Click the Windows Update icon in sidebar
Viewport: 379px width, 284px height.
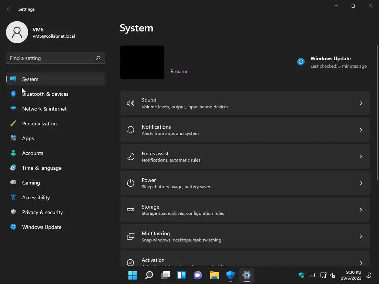pos(13,227)
